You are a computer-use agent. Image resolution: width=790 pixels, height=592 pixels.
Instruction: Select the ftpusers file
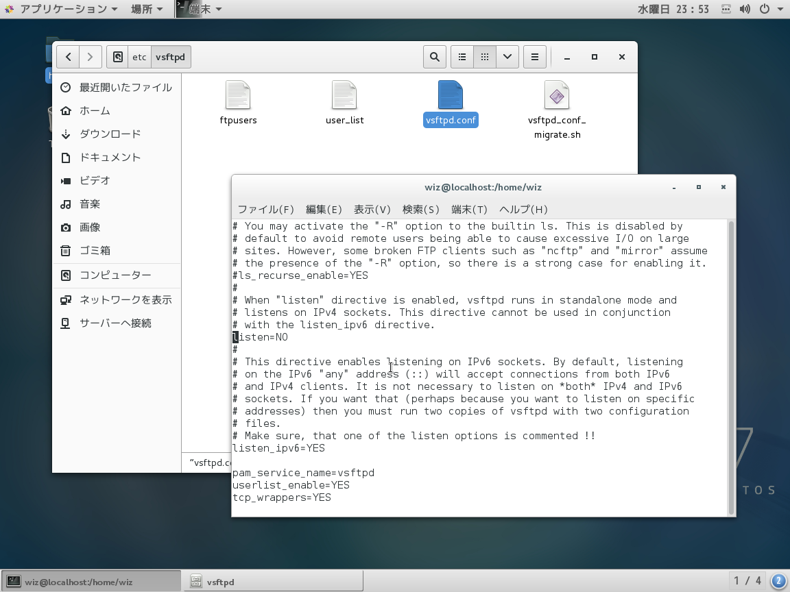(239, 103)
